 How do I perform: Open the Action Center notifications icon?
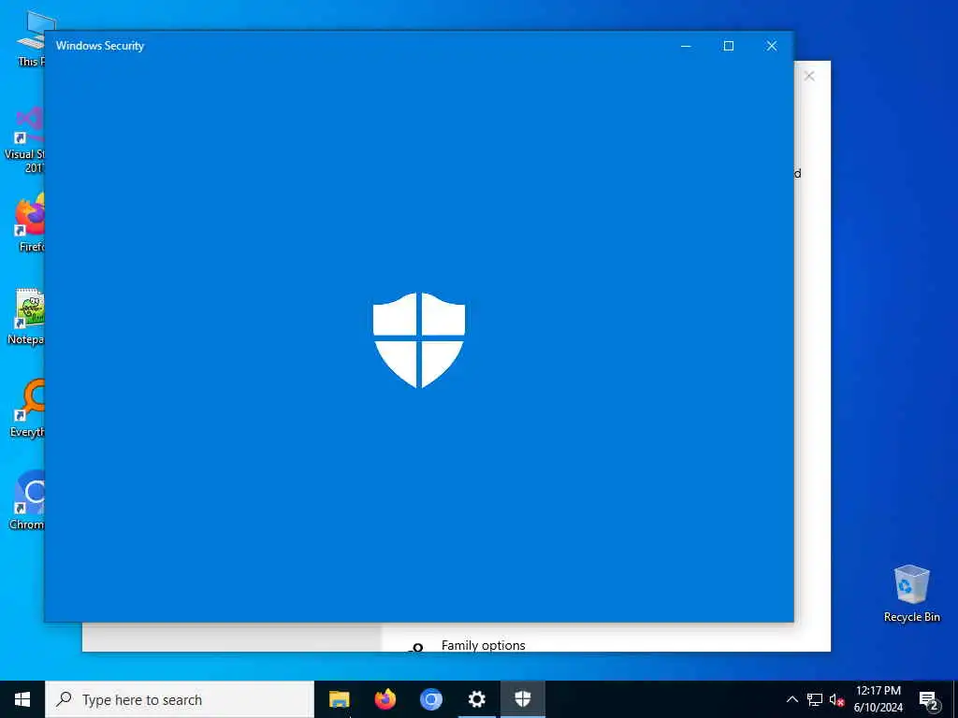coord(929,699)
